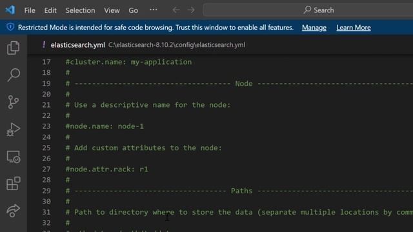Click line number 31 in gutter
The width and height of the screenshot is (413, 232).
point(46,212)
